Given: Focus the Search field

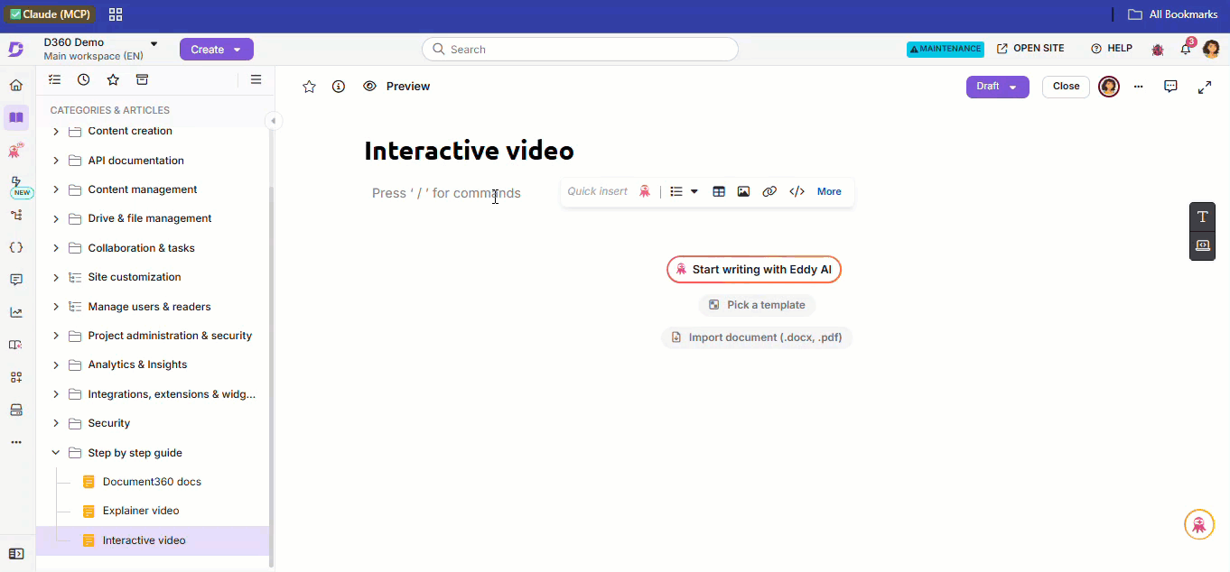Looking at the screenshot, I should pos(580,50).
